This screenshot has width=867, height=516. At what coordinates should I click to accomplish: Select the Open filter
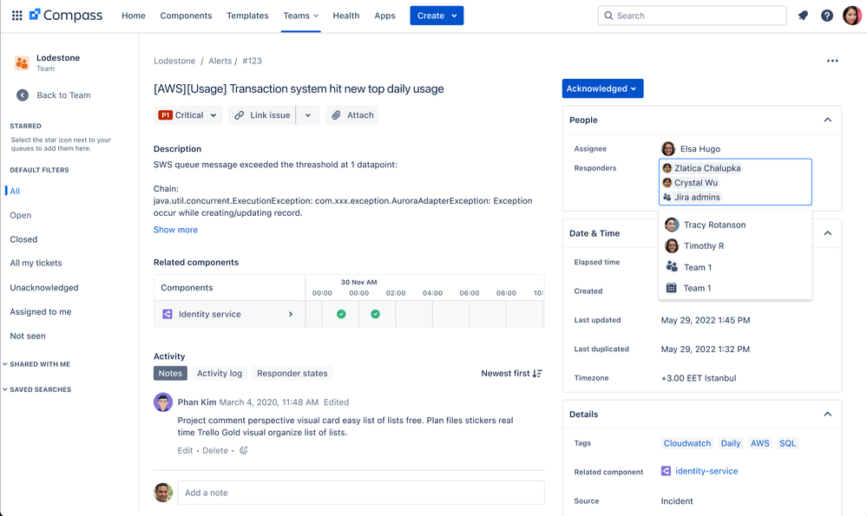coord(21,215)
